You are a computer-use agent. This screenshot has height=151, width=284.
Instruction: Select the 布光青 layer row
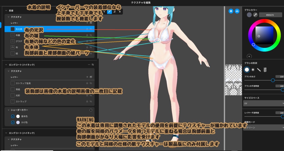[x=49, y=29]
